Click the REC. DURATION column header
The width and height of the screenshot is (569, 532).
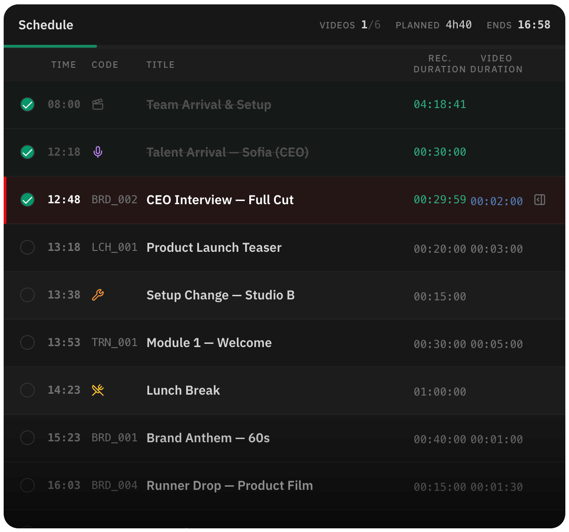click(440, 64)
